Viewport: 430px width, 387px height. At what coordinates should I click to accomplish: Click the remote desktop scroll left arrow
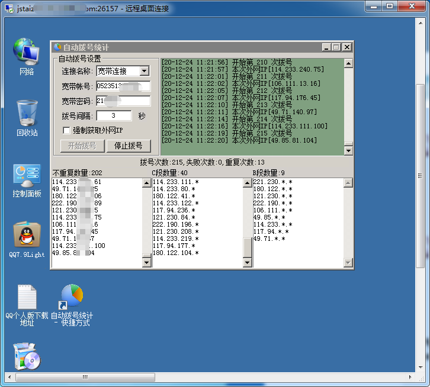click(x=9, y=377)
